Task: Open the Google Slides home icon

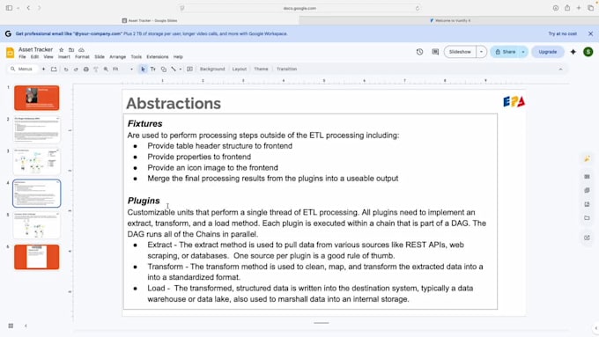Action: pyautogui.click(x=11, y=52)
